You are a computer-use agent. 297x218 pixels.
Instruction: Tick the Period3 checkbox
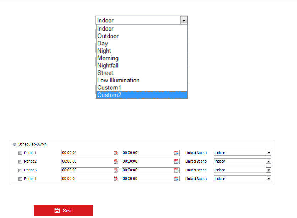(x=20, y=170)
